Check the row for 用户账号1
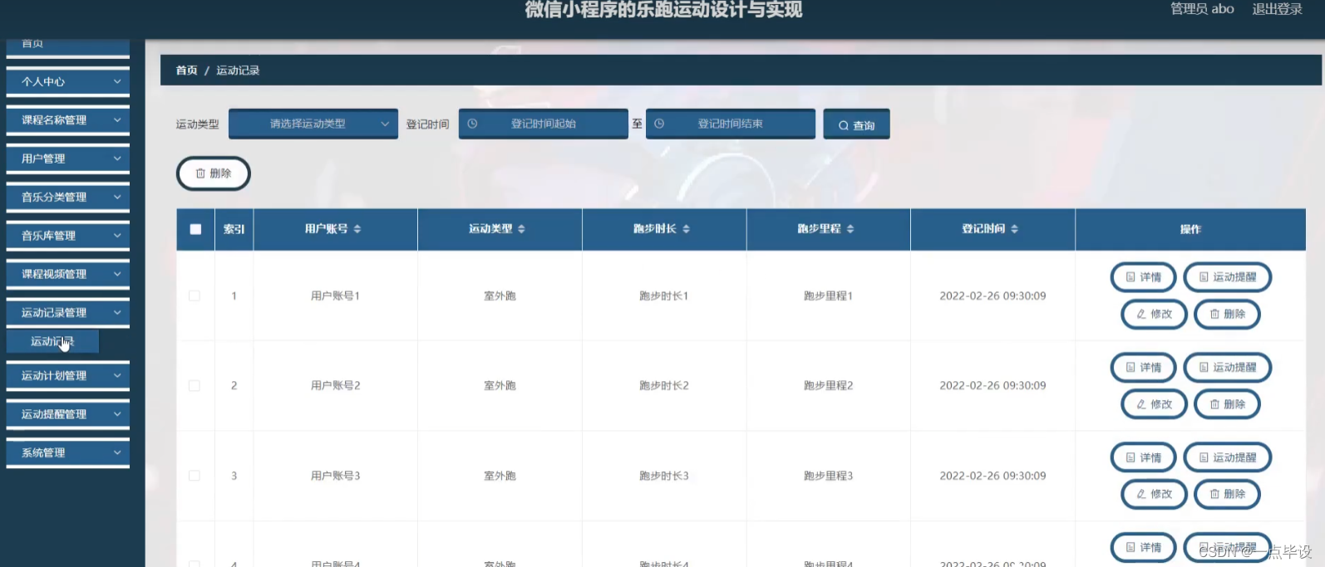The height and width of the screenshot is (567, 1325). point(195,296)
